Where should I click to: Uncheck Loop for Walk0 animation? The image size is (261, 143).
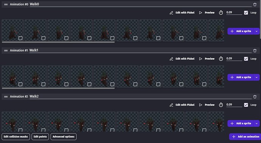coord(246,13)
